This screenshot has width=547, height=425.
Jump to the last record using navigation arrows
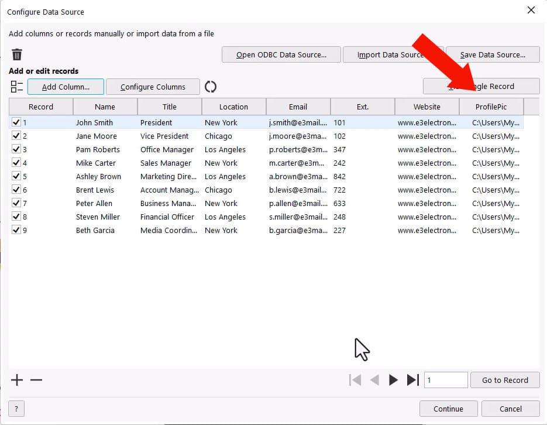(412, 379)
